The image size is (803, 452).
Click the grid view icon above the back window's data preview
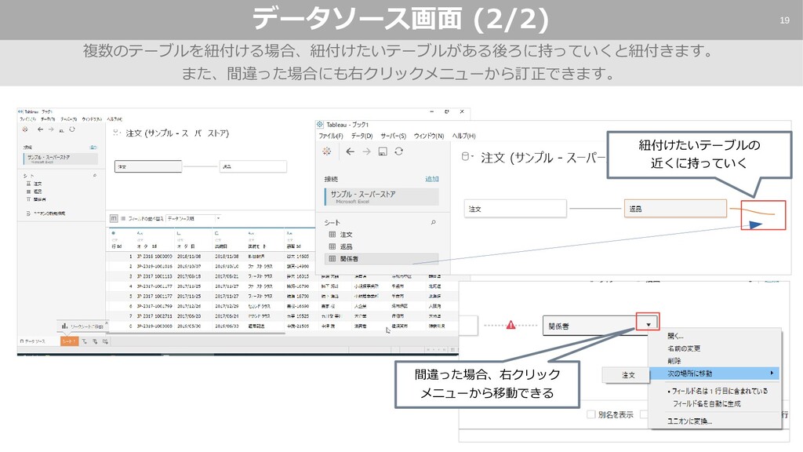click(114, 218)
